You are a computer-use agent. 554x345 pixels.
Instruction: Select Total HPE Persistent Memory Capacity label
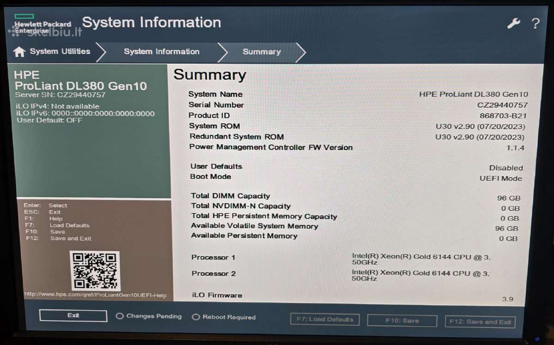pos(264,216)
